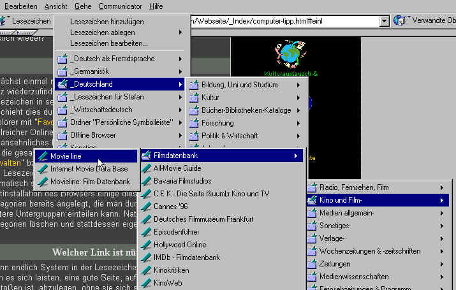Open the Movie line bookmark
The width and height of the screenshot is (456, 290).
[x=66, y=156]
